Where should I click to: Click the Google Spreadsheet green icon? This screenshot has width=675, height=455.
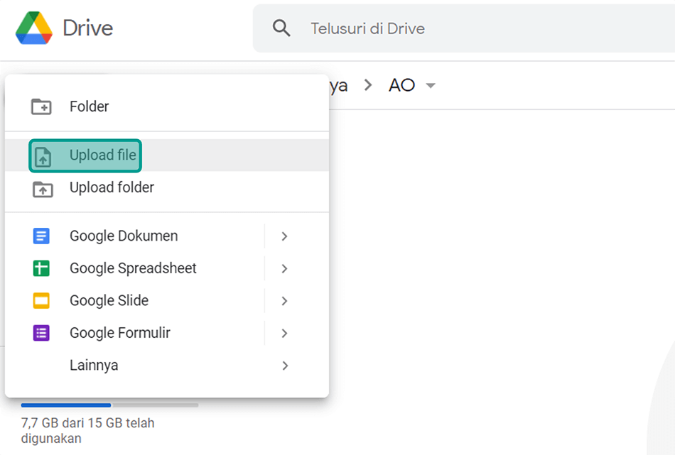41,268
